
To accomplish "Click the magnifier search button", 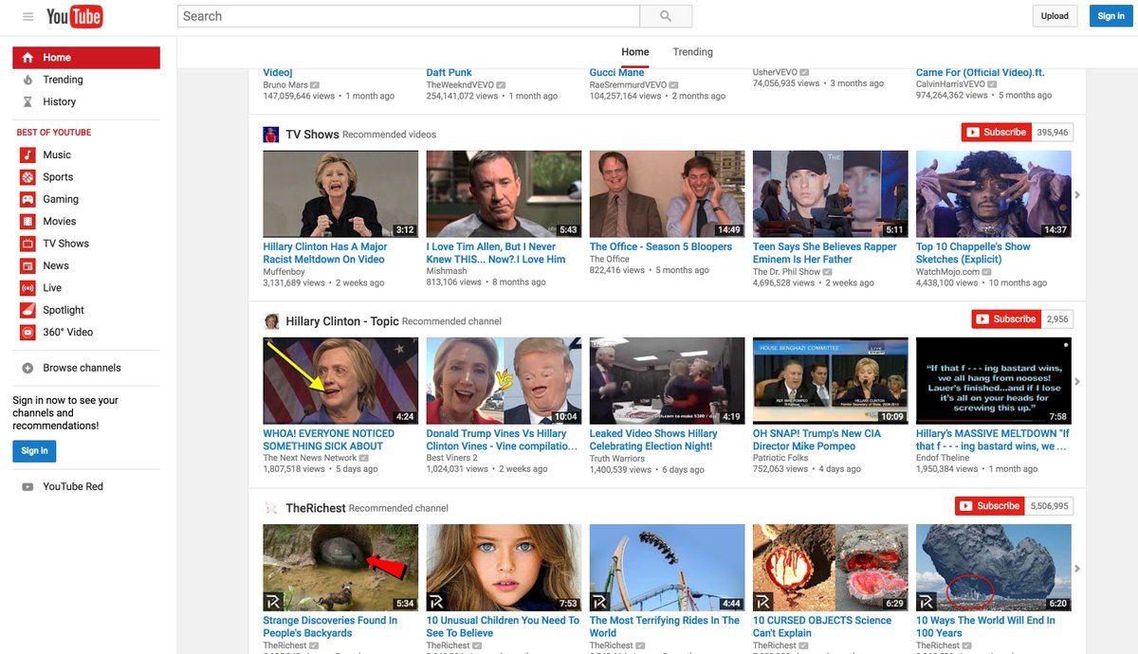I will click(x=666, y=16).
